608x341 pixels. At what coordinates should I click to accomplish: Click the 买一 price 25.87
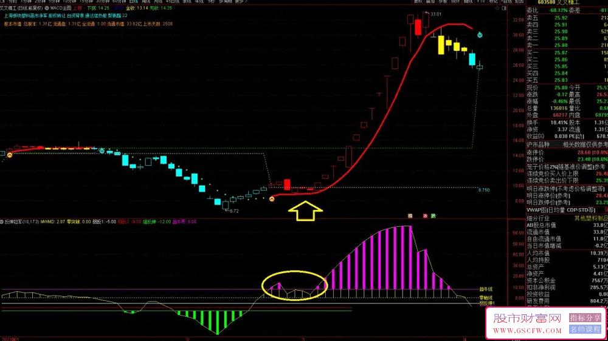(561, 53)
